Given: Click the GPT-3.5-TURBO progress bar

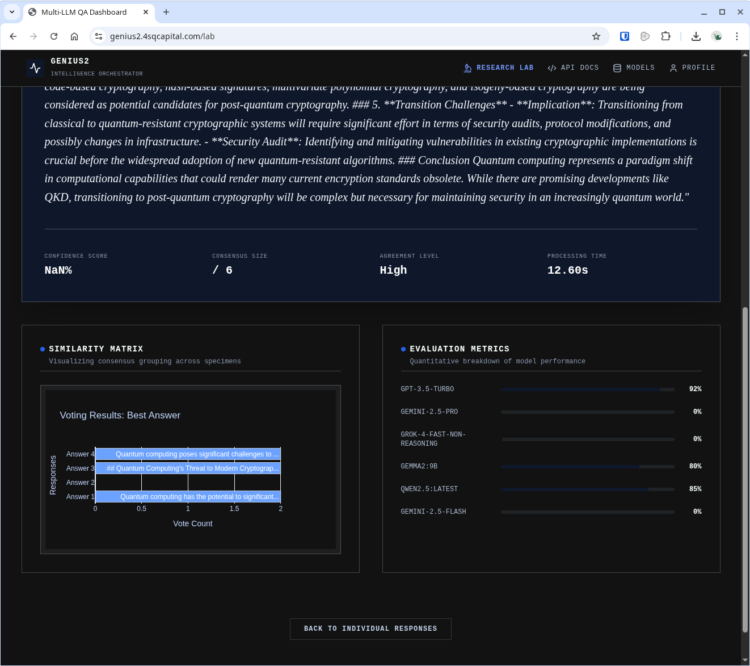Looking at the screenshot, I should pyautogui.click(x=587, y=389).
